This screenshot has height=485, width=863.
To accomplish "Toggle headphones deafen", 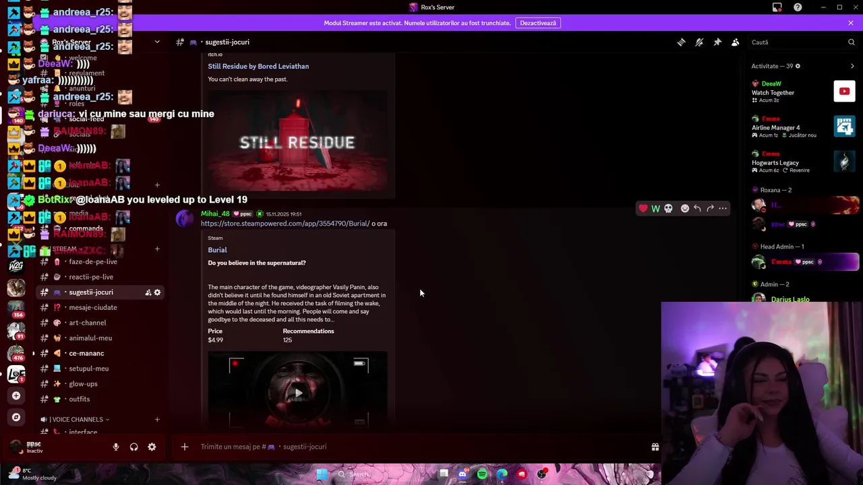I will tap(133, 447).
